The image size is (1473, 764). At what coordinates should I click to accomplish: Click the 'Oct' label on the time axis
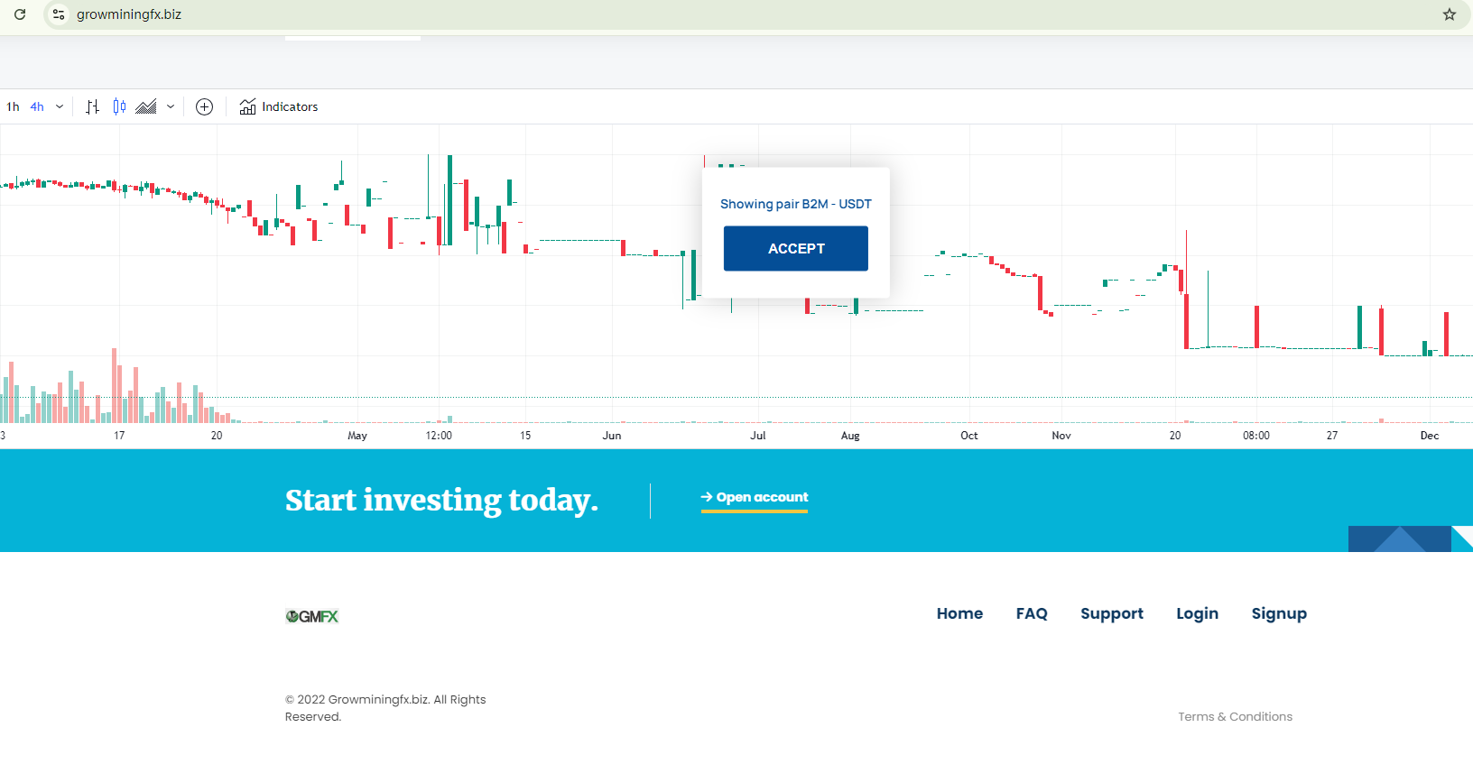pos(969,436)
